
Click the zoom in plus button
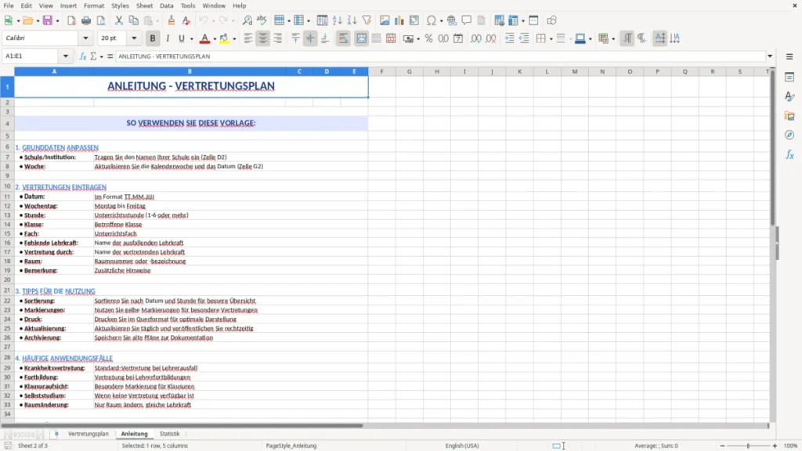click(x=775, y=446)
